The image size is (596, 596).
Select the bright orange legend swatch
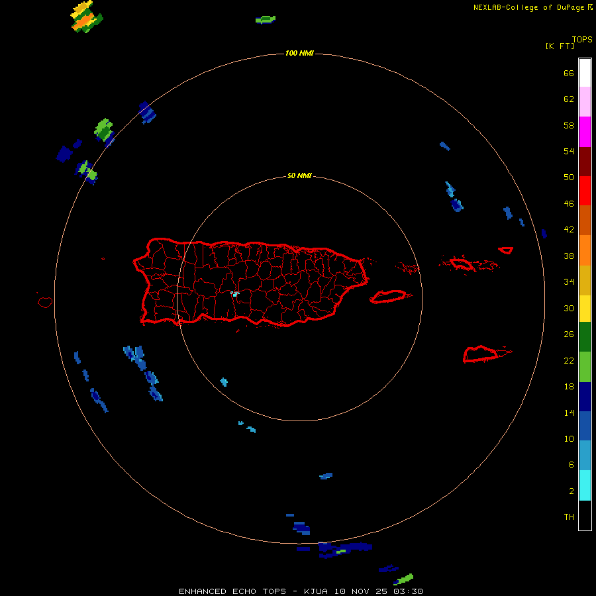click(x=585, y=250)
